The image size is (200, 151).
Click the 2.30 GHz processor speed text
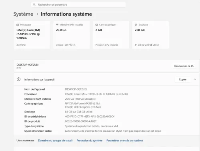click(x=21, y=45)
